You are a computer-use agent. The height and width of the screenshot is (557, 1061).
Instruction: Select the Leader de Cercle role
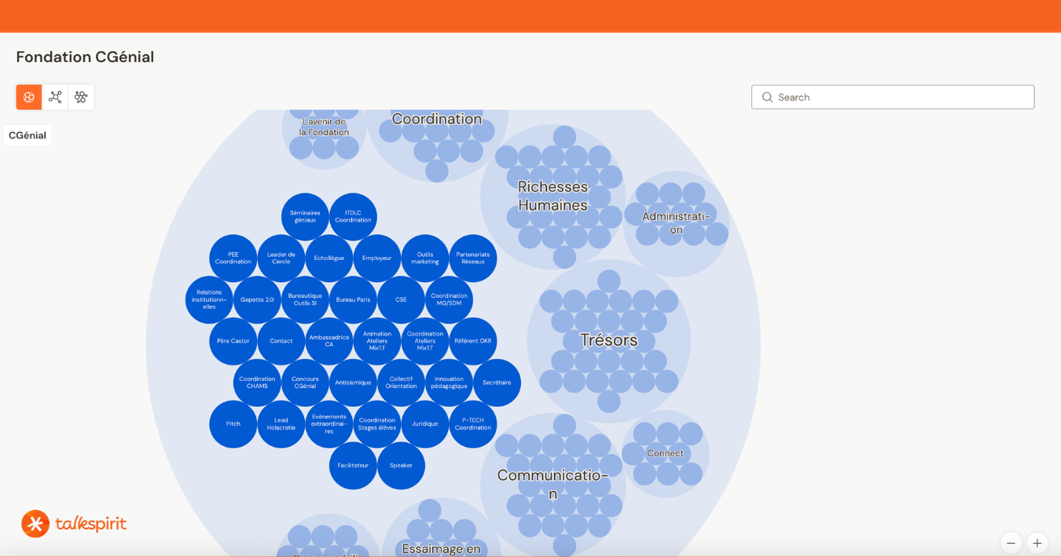[x=281, y=258]
